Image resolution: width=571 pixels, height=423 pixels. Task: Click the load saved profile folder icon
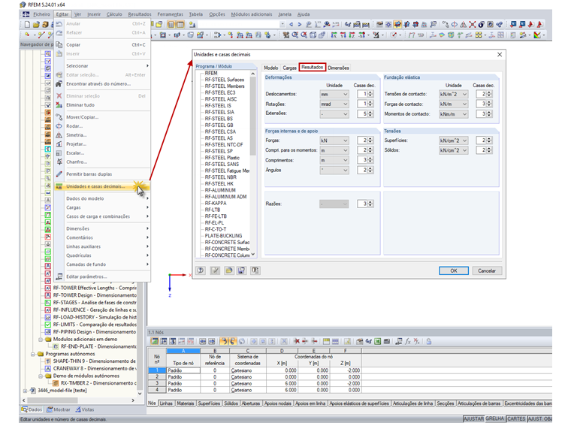point(228,270)
